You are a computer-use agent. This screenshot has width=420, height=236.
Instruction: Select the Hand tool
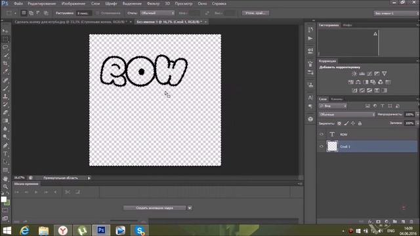(x=5, y=178)
